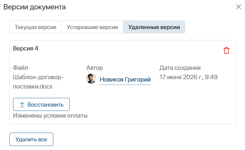
Task: Open Новиков Григорий's avatar photo
Action: tap(91, 79)
